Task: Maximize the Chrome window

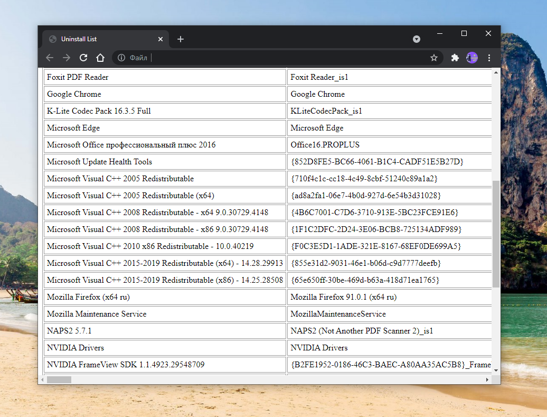Action: click(x=464, y=33)
